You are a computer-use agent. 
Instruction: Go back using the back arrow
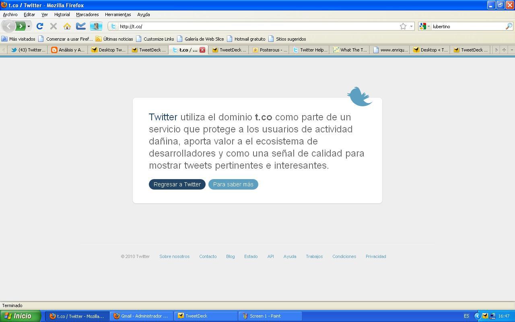coord(8,26)
